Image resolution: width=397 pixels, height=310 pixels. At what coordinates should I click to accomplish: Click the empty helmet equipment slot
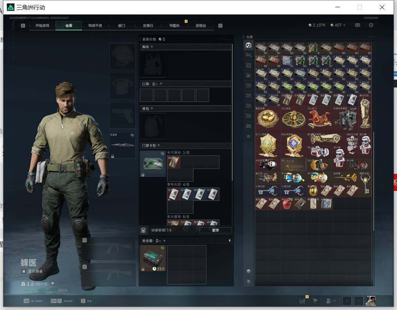[122, 56]
